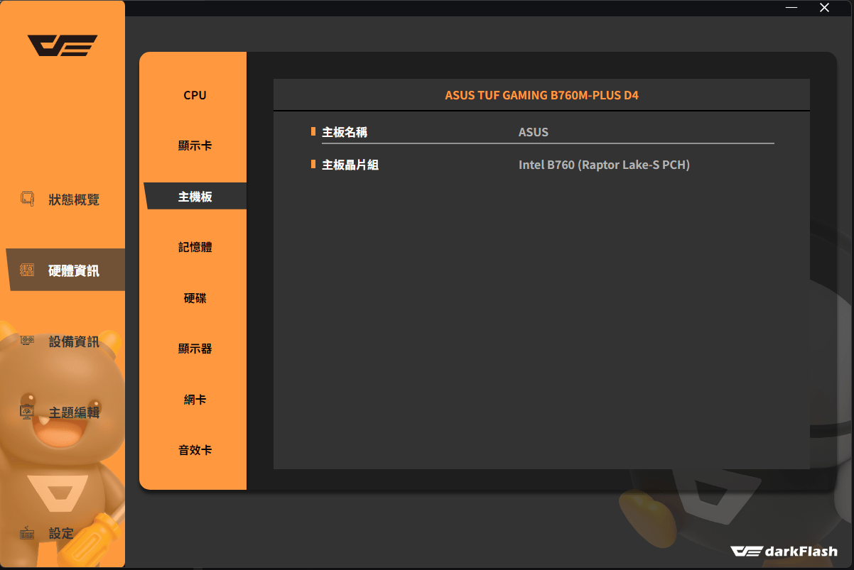Switch to CPU tab
854x570 pixels.
195,95
